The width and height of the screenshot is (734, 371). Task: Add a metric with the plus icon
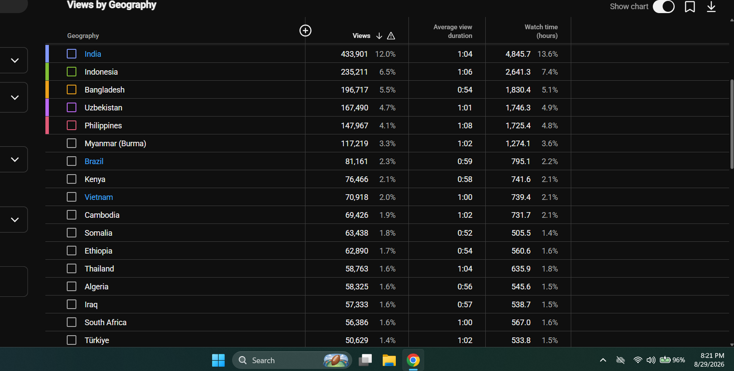[305, 31]
